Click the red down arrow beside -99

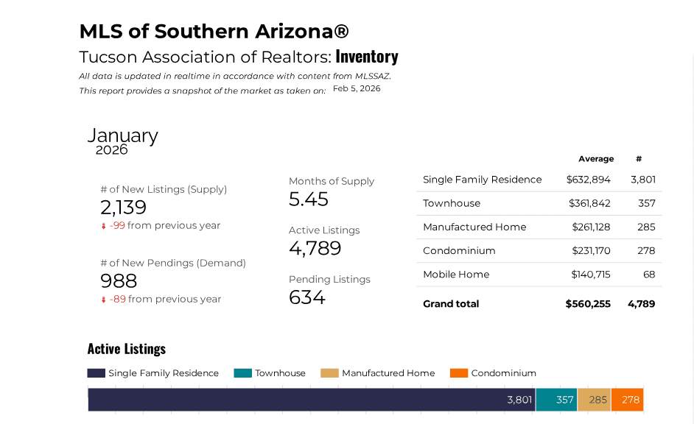(104, 226)
